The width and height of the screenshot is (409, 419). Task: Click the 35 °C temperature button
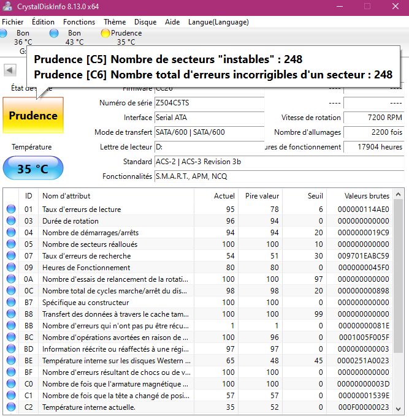pos(32,168)
